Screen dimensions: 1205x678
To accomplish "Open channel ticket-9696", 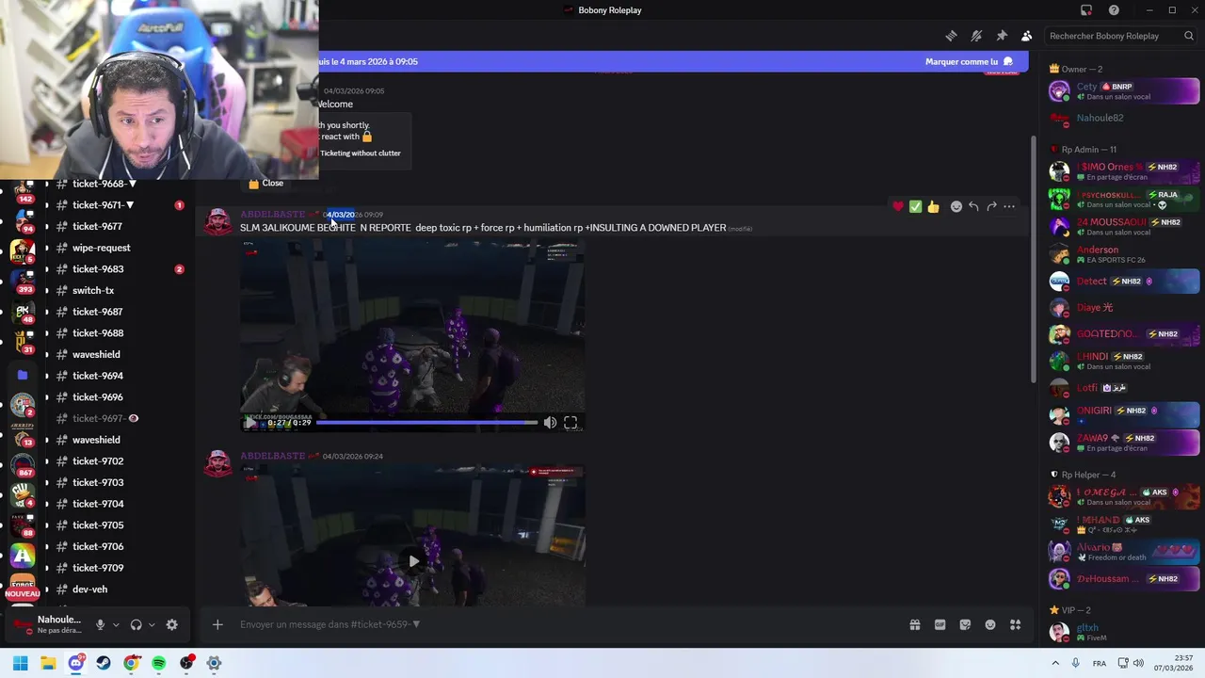I will pyautogui.click(x=98, y=397).
